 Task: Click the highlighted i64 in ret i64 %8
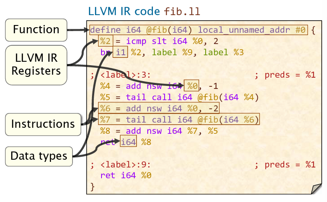(x=128, y=142)
